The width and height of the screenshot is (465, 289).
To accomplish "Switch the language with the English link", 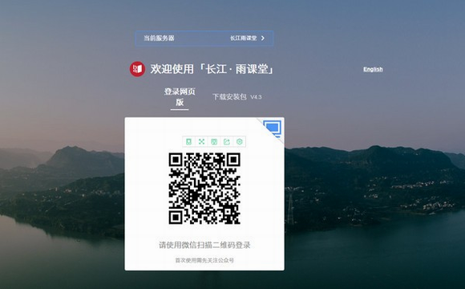I will pyautogui.click(x=373, y=69).
